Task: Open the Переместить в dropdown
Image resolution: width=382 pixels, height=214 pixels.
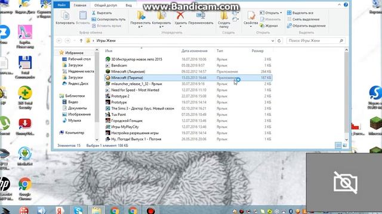Action: [x=141, y=20]
